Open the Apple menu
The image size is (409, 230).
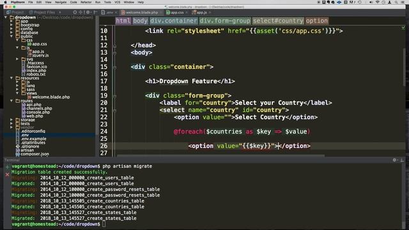pos(5,3)
